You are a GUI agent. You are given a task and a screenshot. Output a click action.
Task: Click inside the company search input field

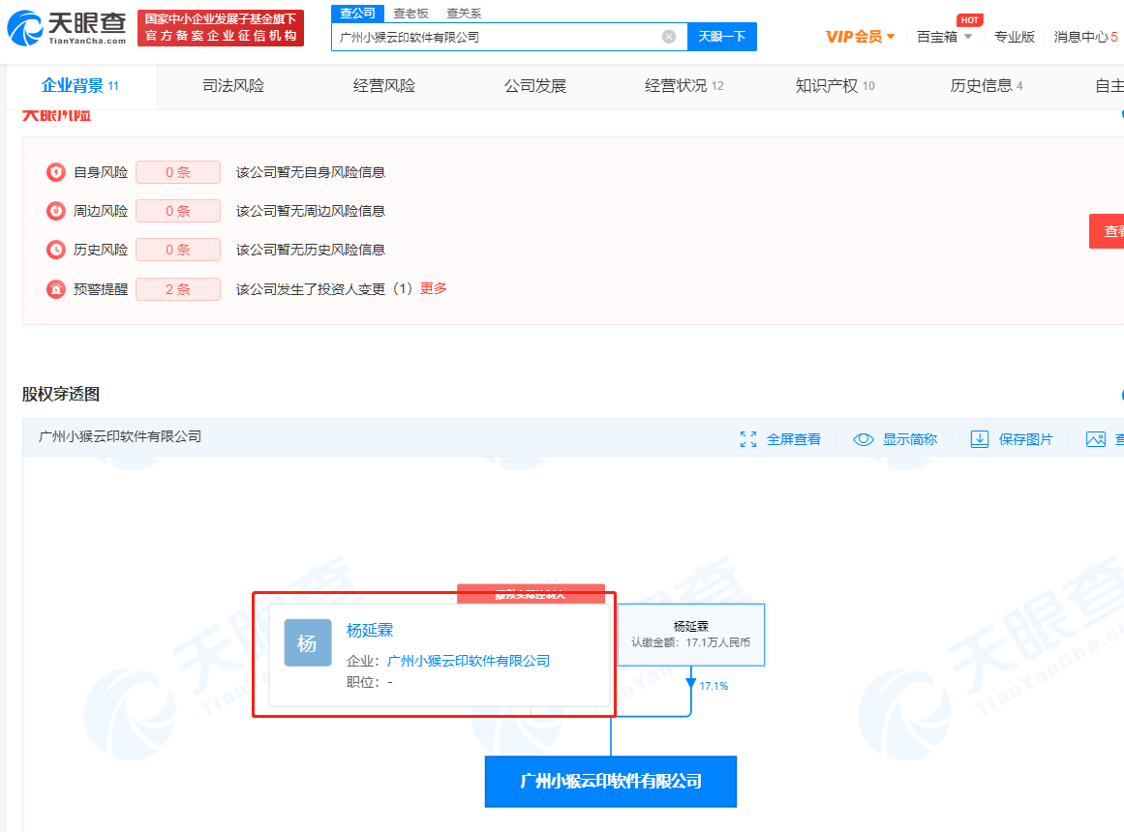coord(484,36)
